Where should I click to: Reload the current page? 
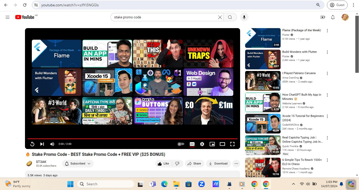point(25,5)
